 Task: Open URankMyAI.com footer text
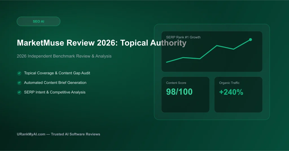[x=58, y=134]
